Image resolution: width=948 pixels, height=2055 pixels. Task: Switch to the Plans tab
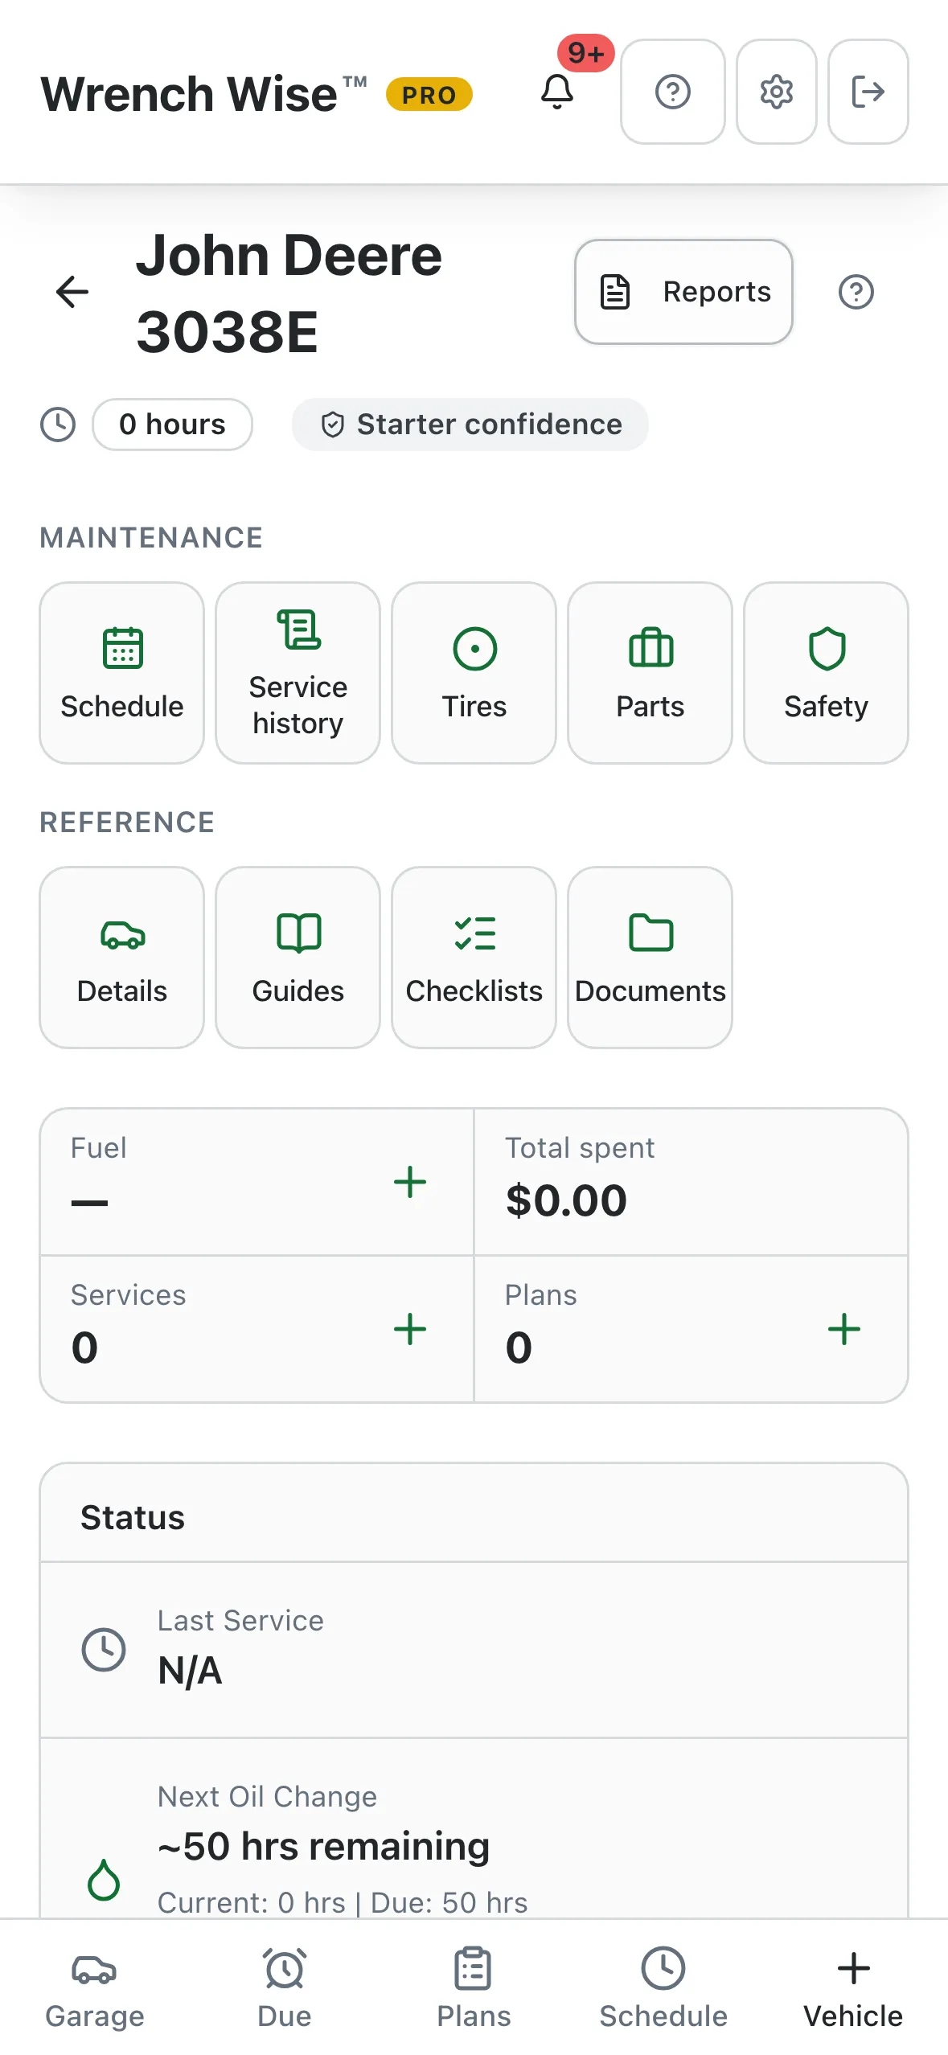click(x=474, y=1987)
